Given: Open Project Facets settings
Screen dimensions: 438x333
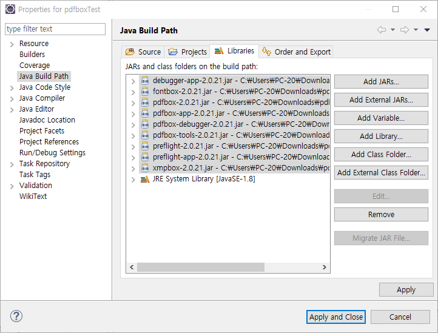Looking at the screenshot, I should click(42, 130).
